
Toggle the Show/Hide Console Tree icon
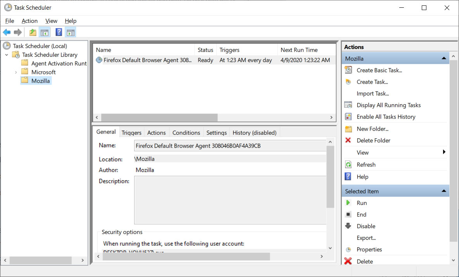coord(45,33)
